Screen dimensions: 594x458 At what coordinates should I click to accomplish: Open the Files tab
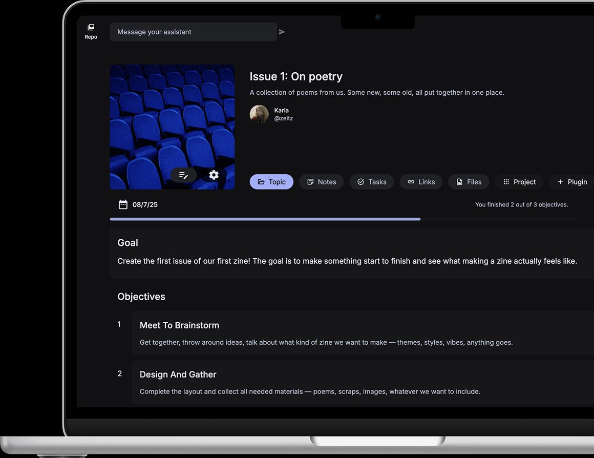[469, 181]
